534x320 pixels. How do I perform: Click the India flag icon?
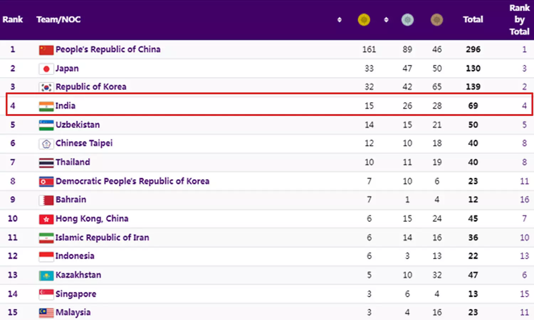pyautogui.click(x=46, y=106)
